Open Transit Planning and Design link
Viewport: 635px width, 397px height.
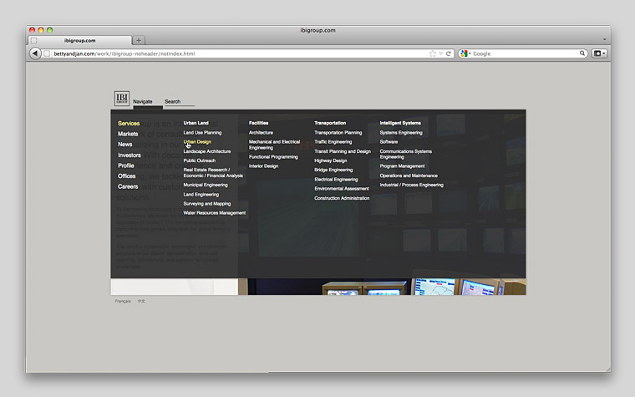tap(342, 151)
